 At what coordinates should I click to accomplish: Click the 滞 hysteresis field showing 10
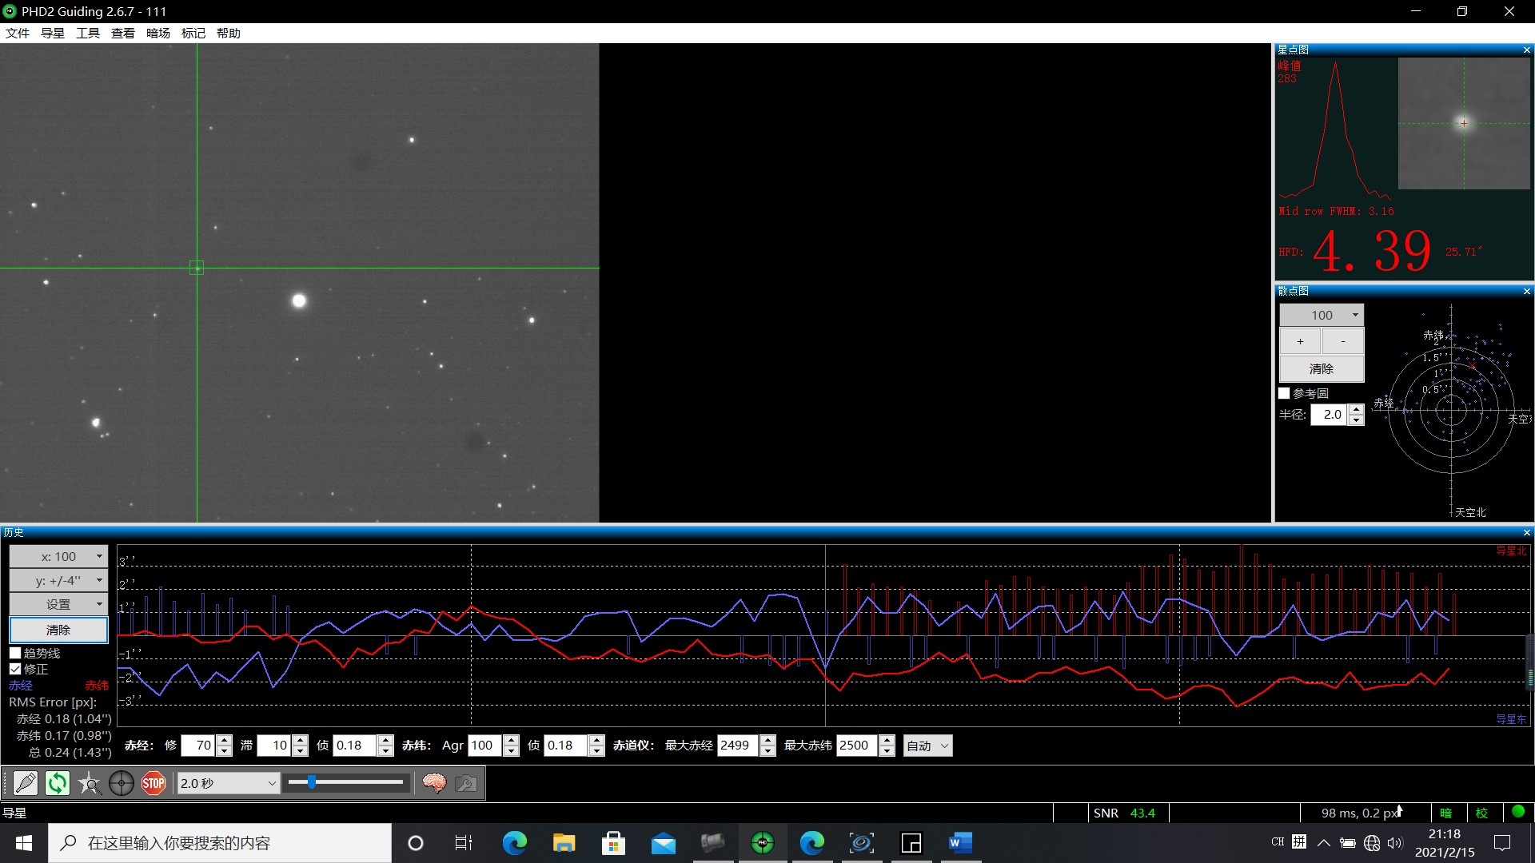275,746
